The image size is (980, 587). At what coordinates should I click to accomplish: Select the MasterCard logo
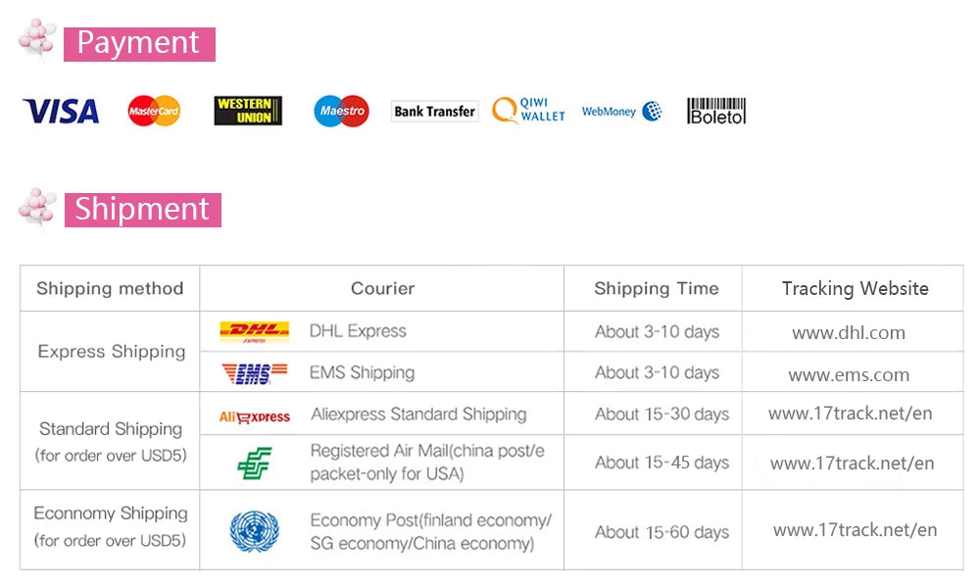click(154, 111)
